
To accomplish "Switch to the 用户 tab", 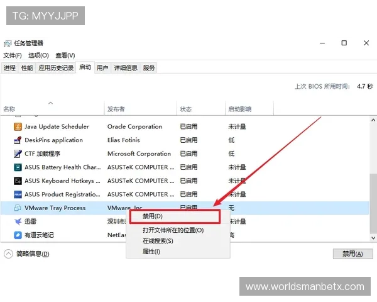I will (102, 68).
